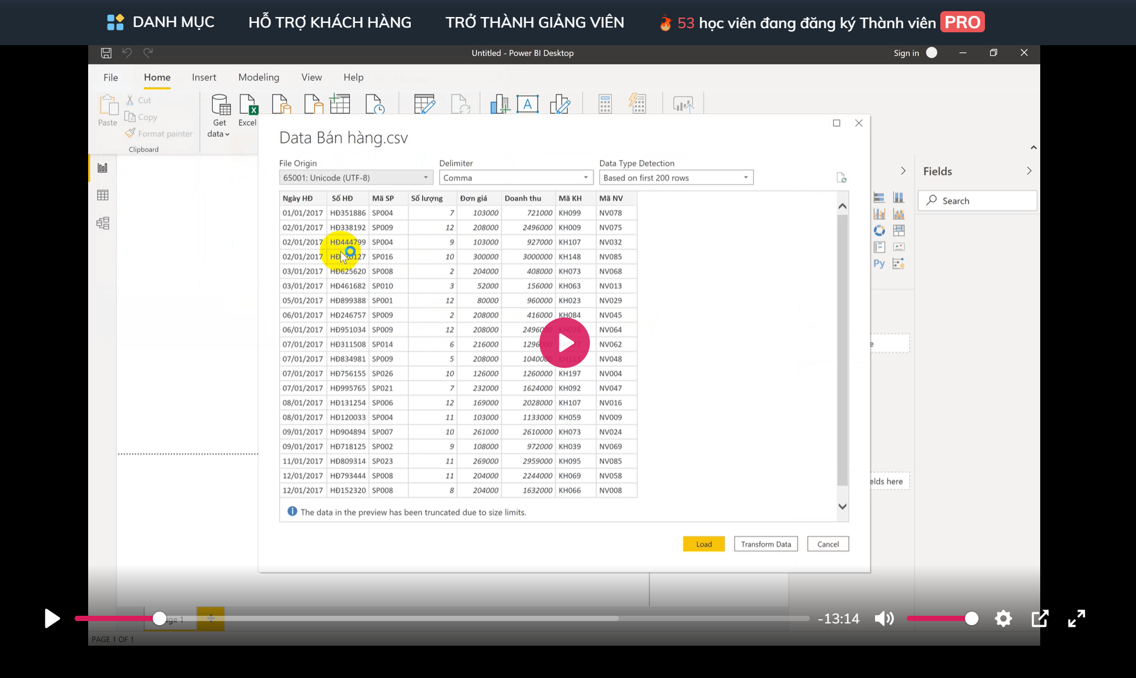Viewport: 1136px width, 678px height.
Task: Open File Origin dropdown
Action: tap(356, 178)
